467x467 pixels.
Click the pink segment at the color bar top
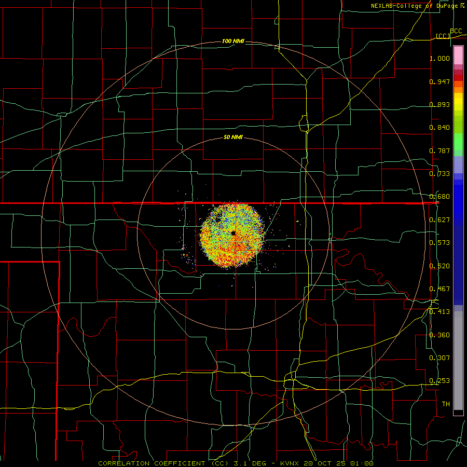(458, 55)
